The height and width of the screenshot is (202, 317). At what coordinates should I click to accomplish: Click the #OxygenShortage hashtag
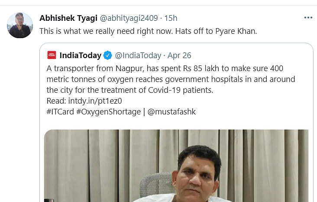click(108, 112)
